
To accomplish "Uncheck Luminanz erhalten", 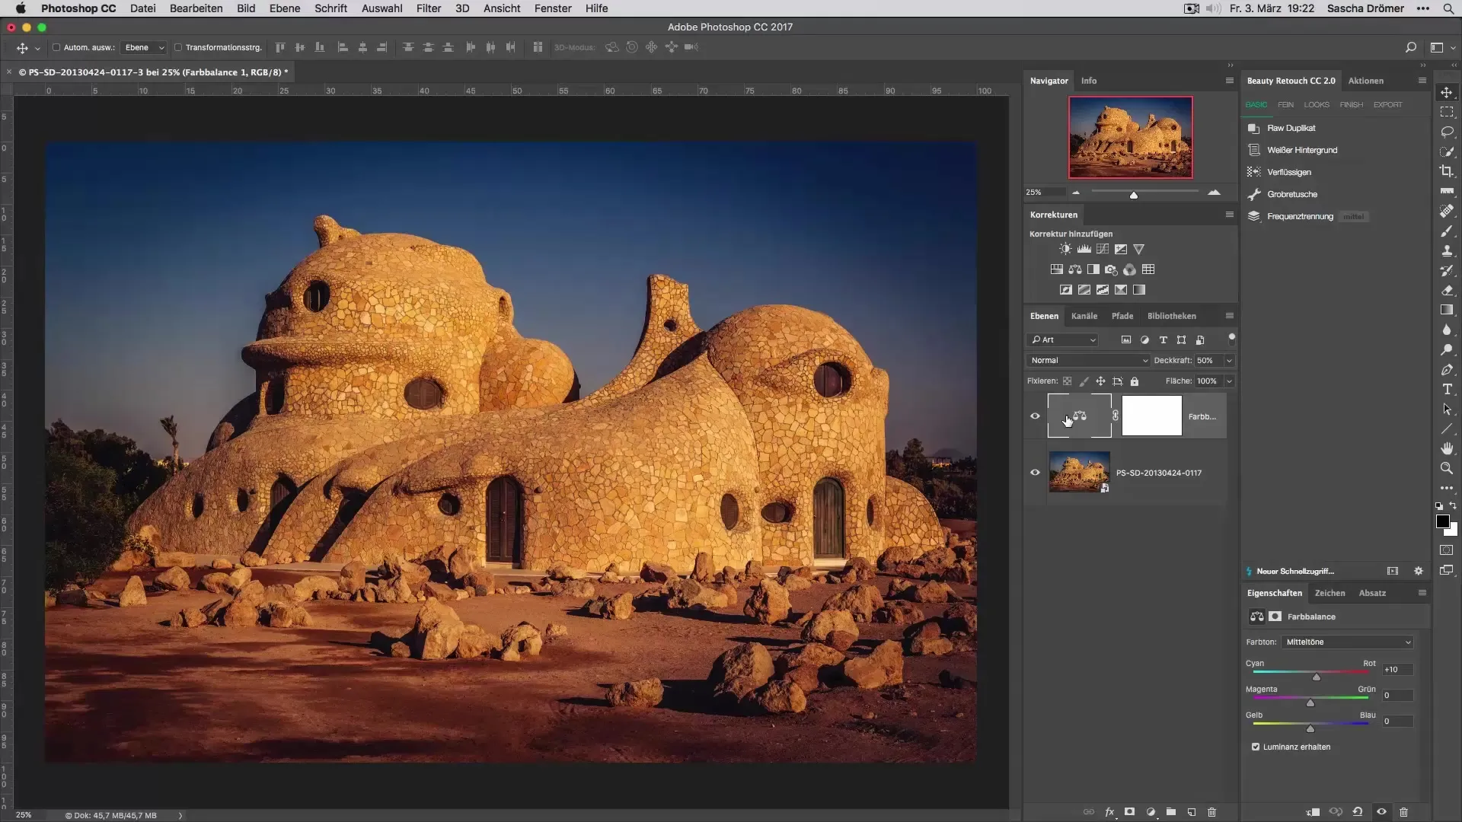I will 1256,747.
